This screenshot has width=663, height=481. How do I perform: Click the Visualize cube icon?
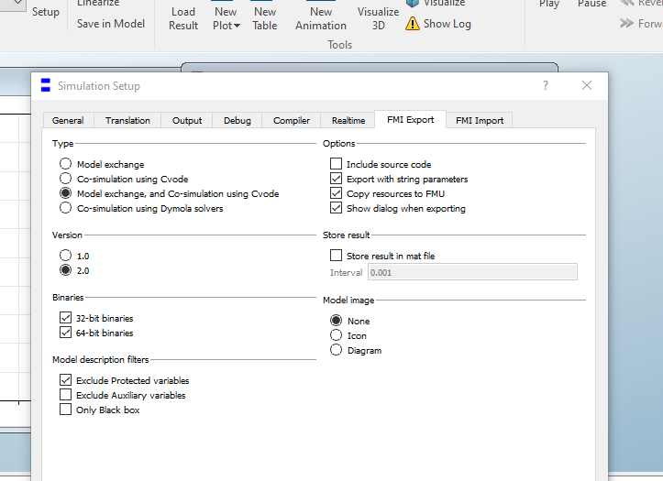[x=413, y=3]
